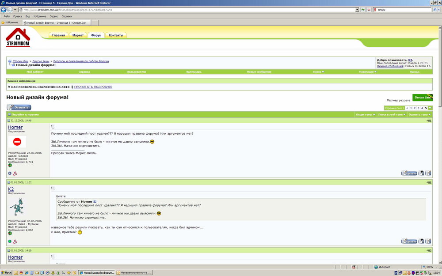Click the Цитата quote button in post #82
Image resolution: width=442 pixels, height=276 pixels.
pyautogui.click(x=409, y=241)
